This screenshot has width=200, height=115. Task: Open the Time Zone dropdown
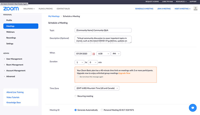[x=97, y=88]
